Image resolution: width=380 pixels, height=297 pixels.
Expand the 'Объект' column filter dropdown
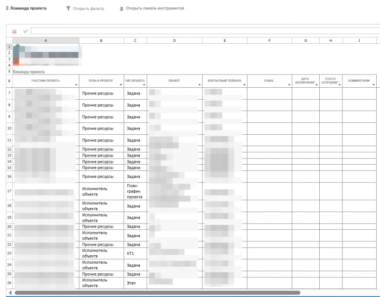[x=199, y=85]
